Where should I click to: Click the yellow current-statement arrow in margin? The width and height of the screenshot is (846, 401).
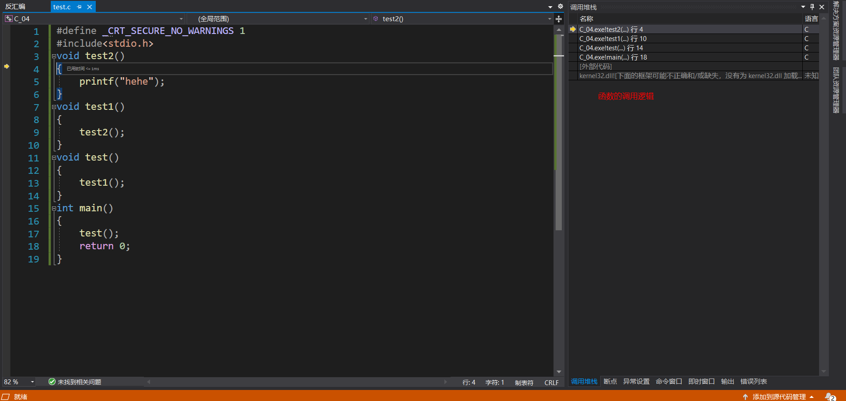(7, 66)
